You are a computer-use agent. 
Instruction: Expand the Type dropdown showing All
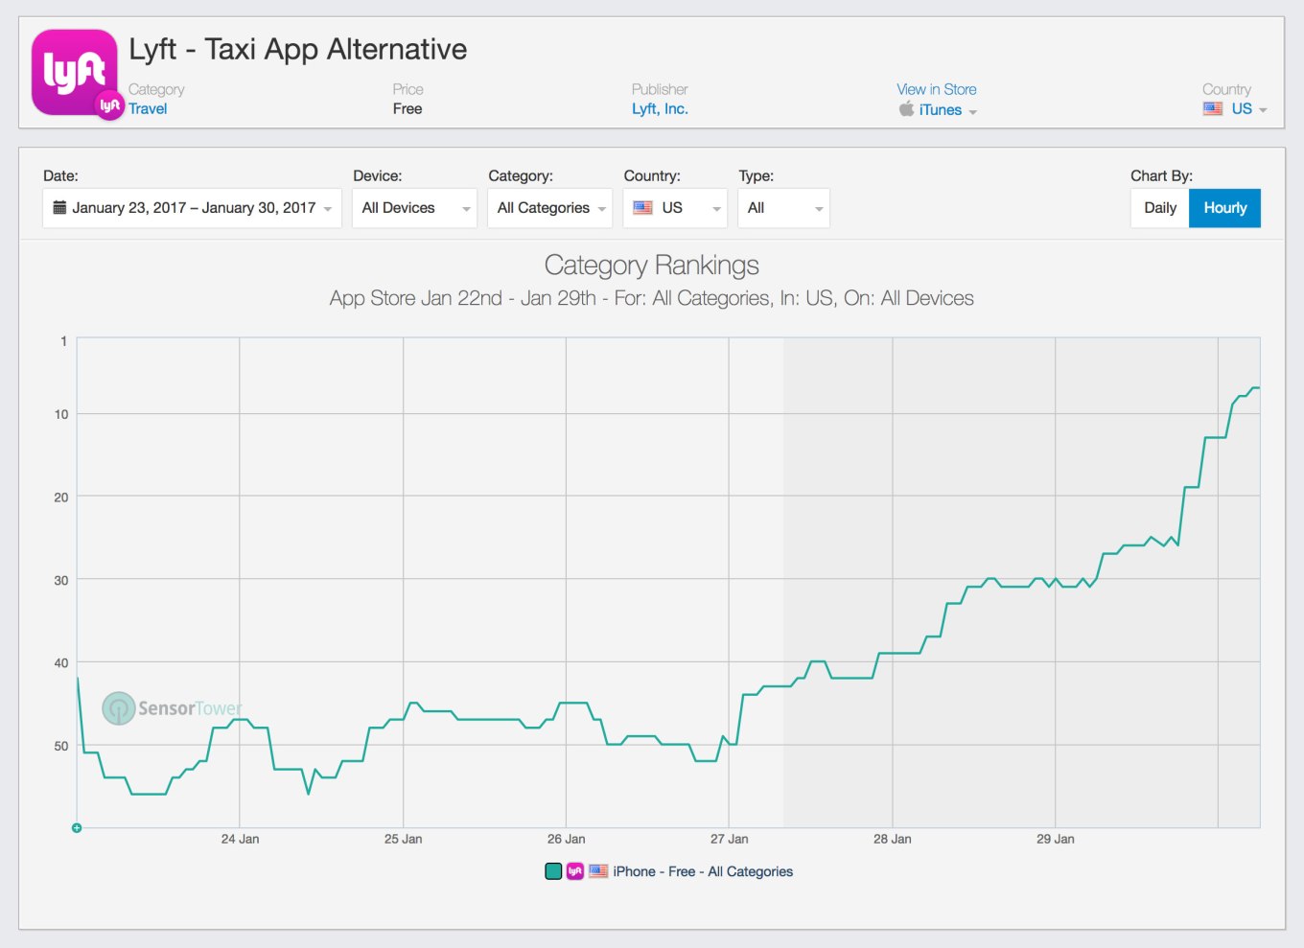click(783, 208)
